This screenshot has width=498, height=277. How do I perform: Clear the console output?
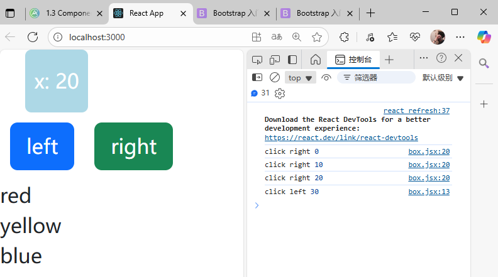coord(275,77)
